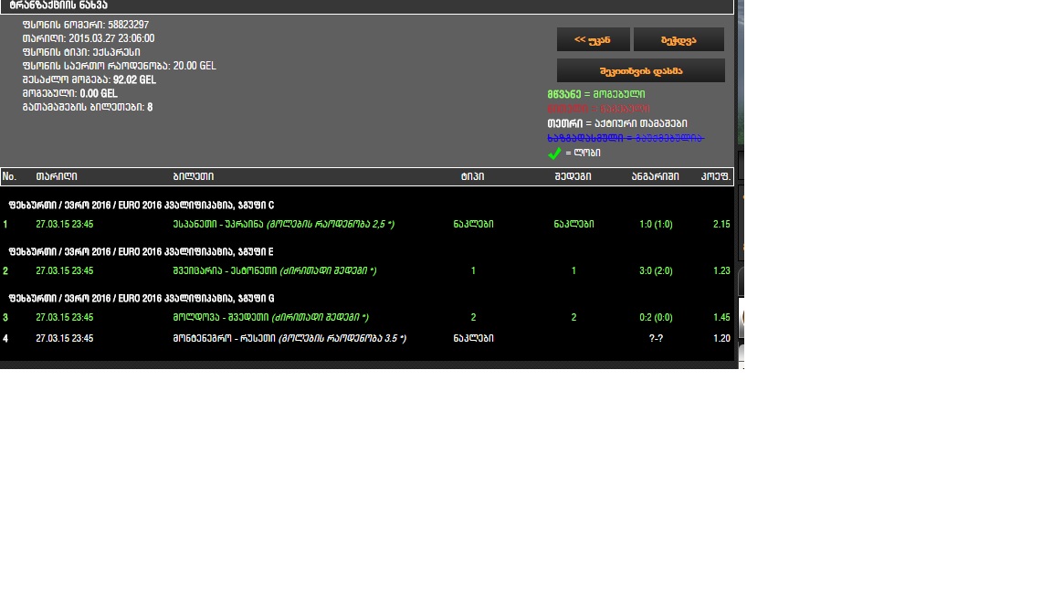This screenshot has width=1052, height=592.
Task: Click the red legend entry for lost bets
Action: (598, 109)
